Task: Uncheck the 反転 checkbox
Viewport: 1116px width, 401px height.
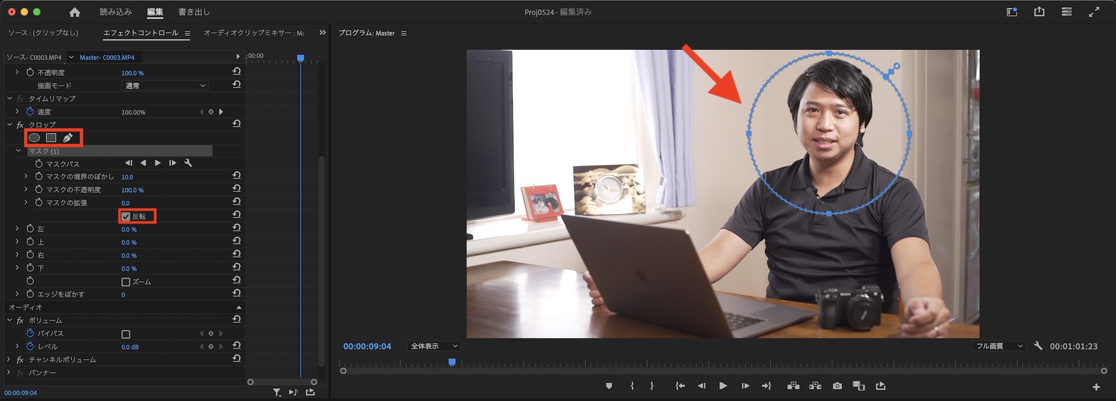Action: 126,216
